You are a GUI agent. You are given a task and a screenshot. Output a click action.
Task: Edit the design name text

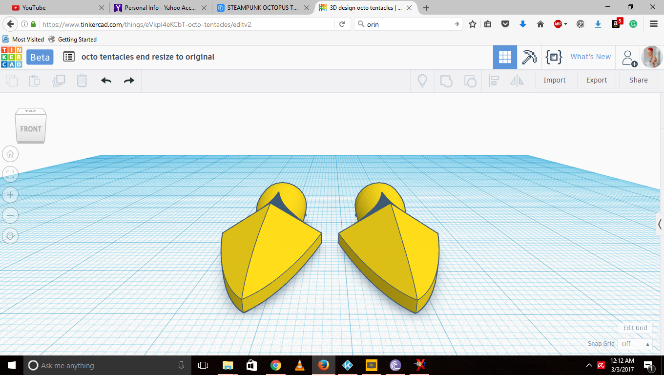click(x=148, y=57)
